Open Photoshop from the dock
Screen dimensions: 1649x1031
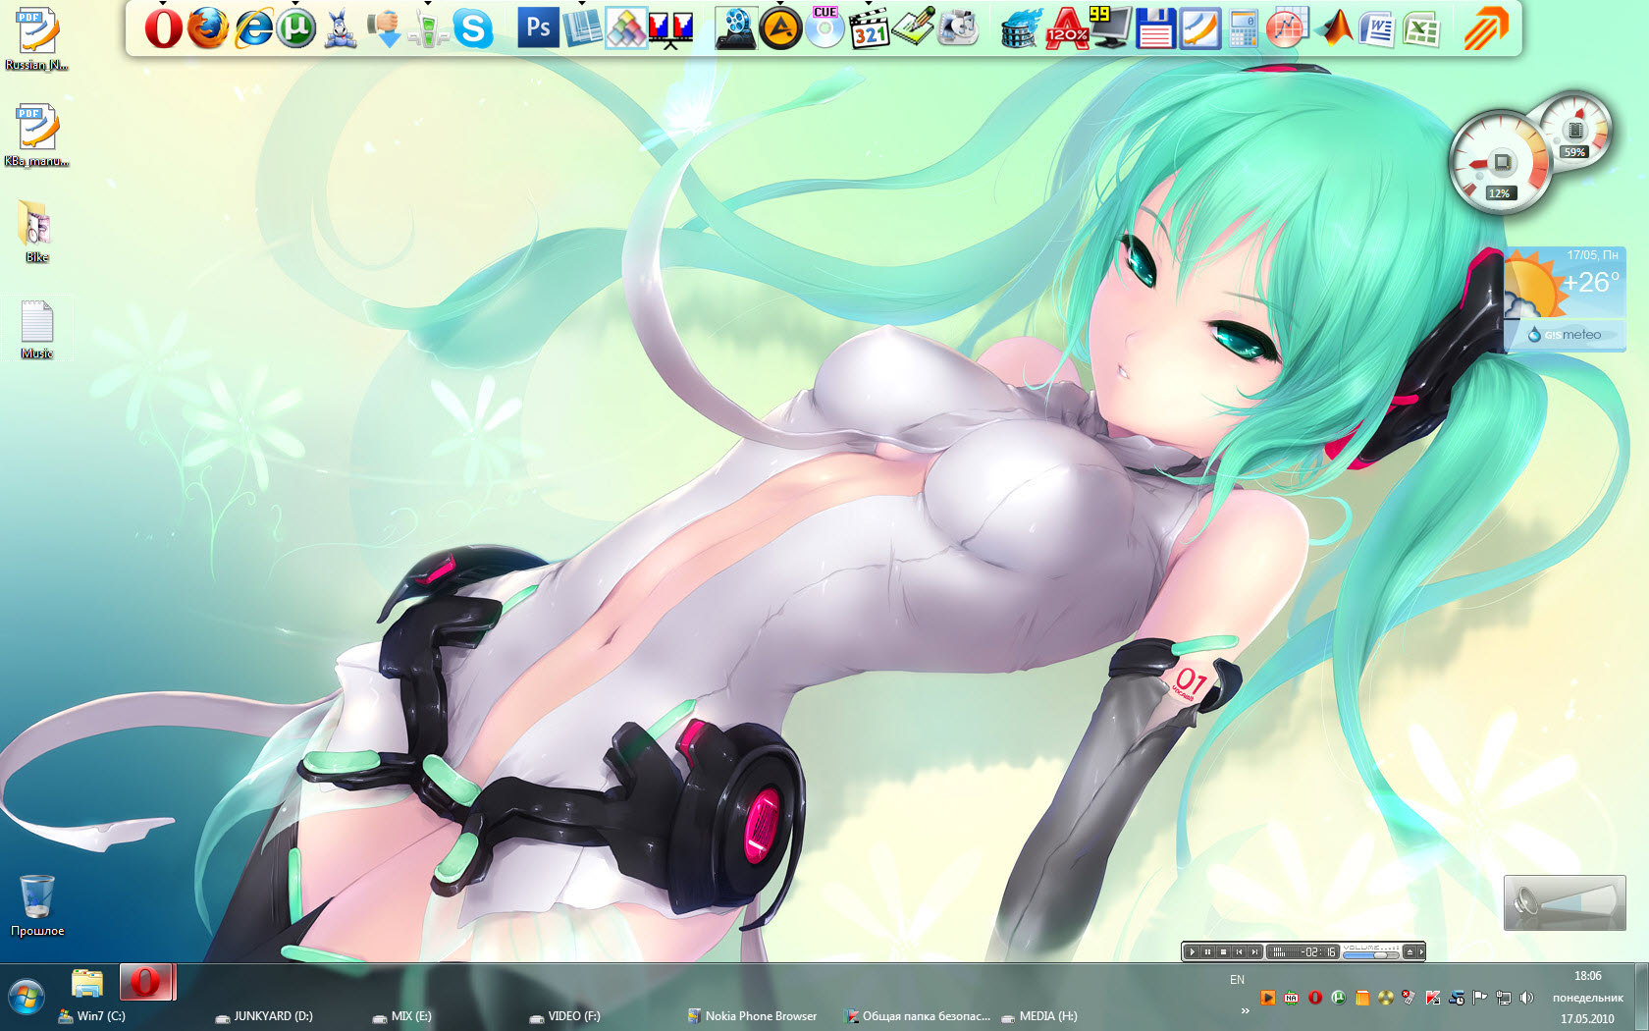(x=538, y=28)
